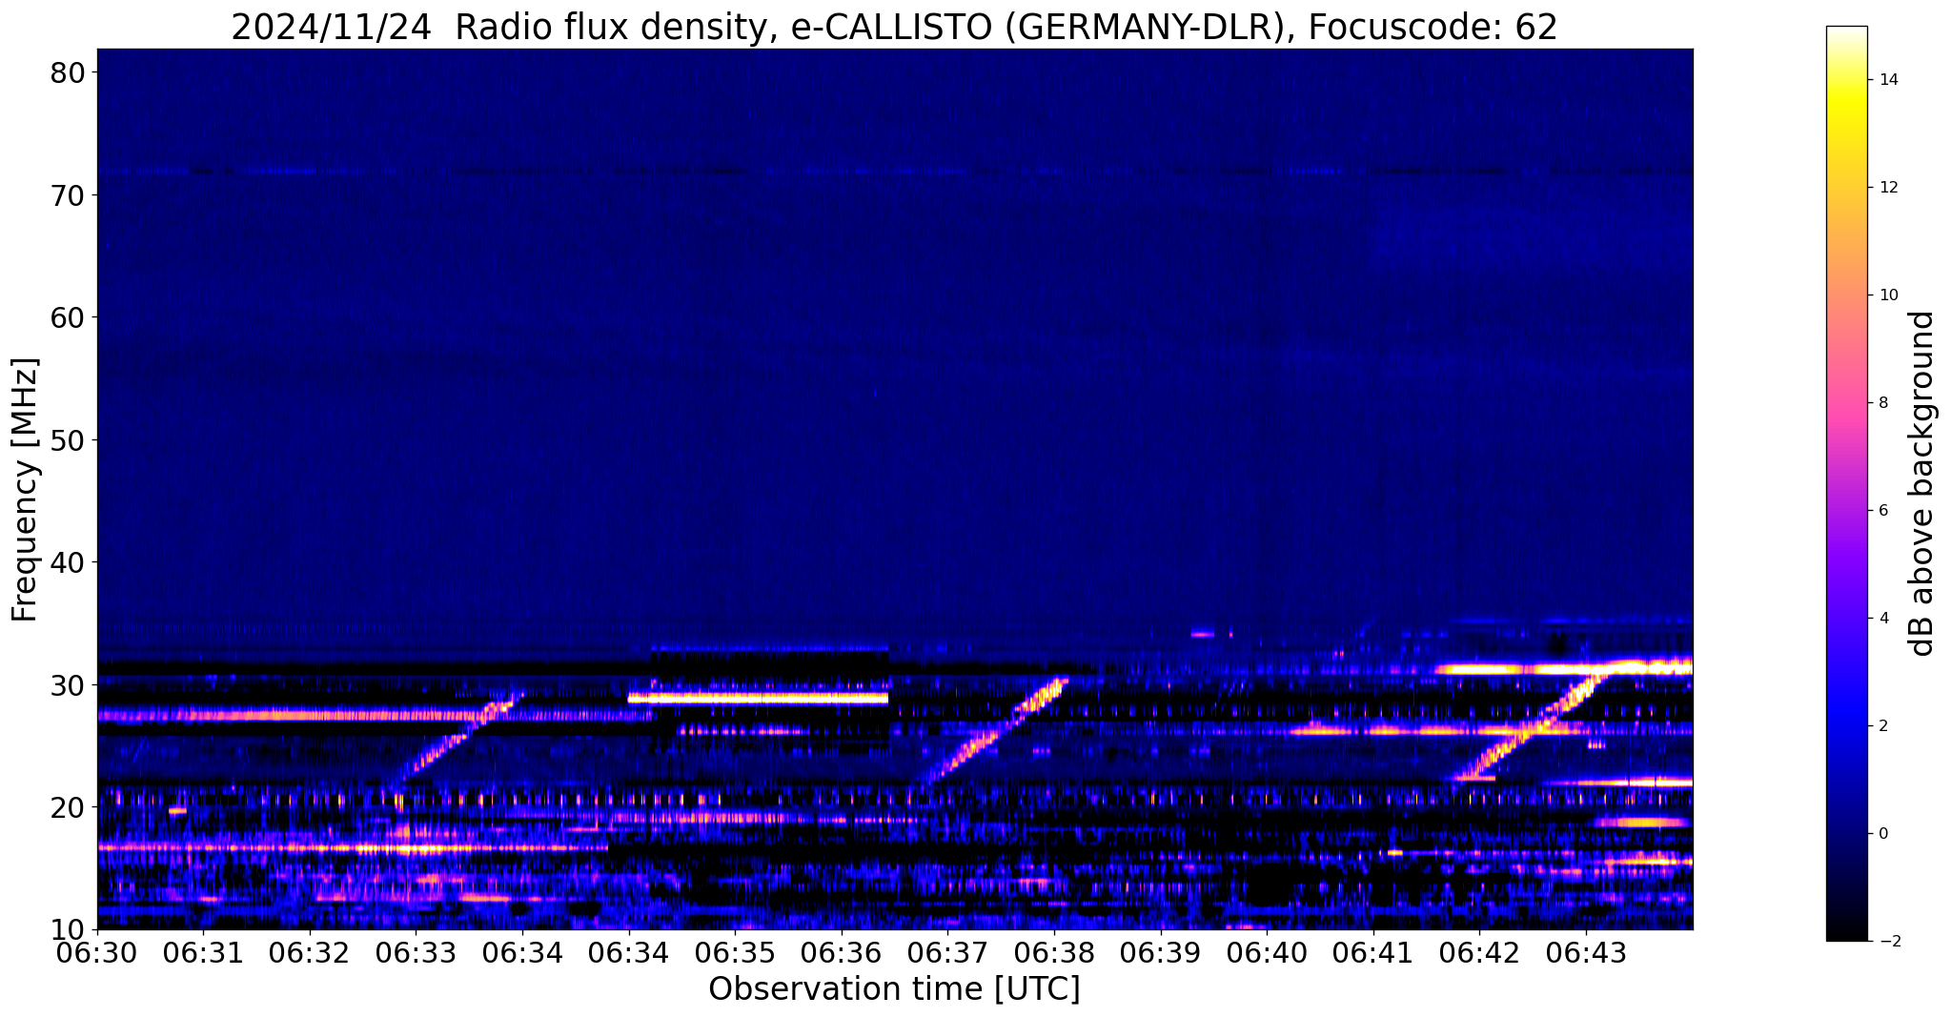Image resolution: width=1951 pixels, height=1017 pixels.
Task: Click the 12 tick on the colorbar
Action: pos(1887,188)
